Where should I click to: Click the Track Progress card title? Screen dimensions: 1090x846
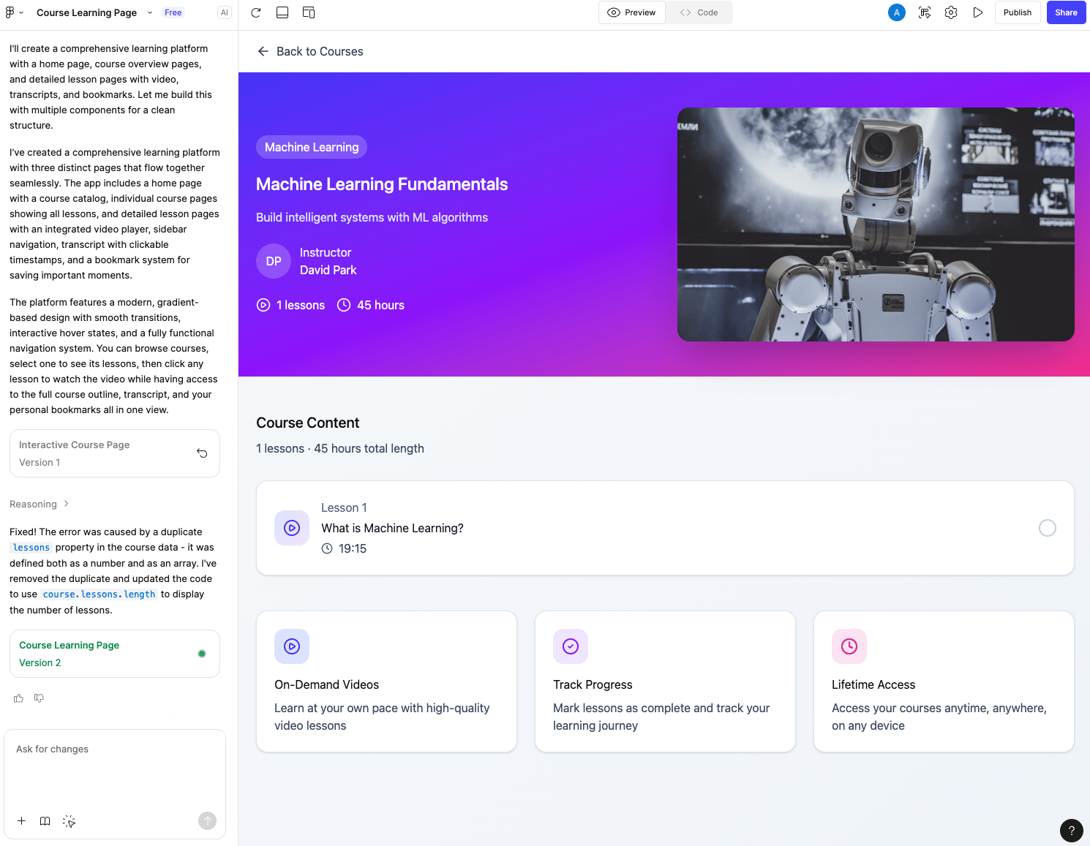pyautogui.click(x=593, y=684)
